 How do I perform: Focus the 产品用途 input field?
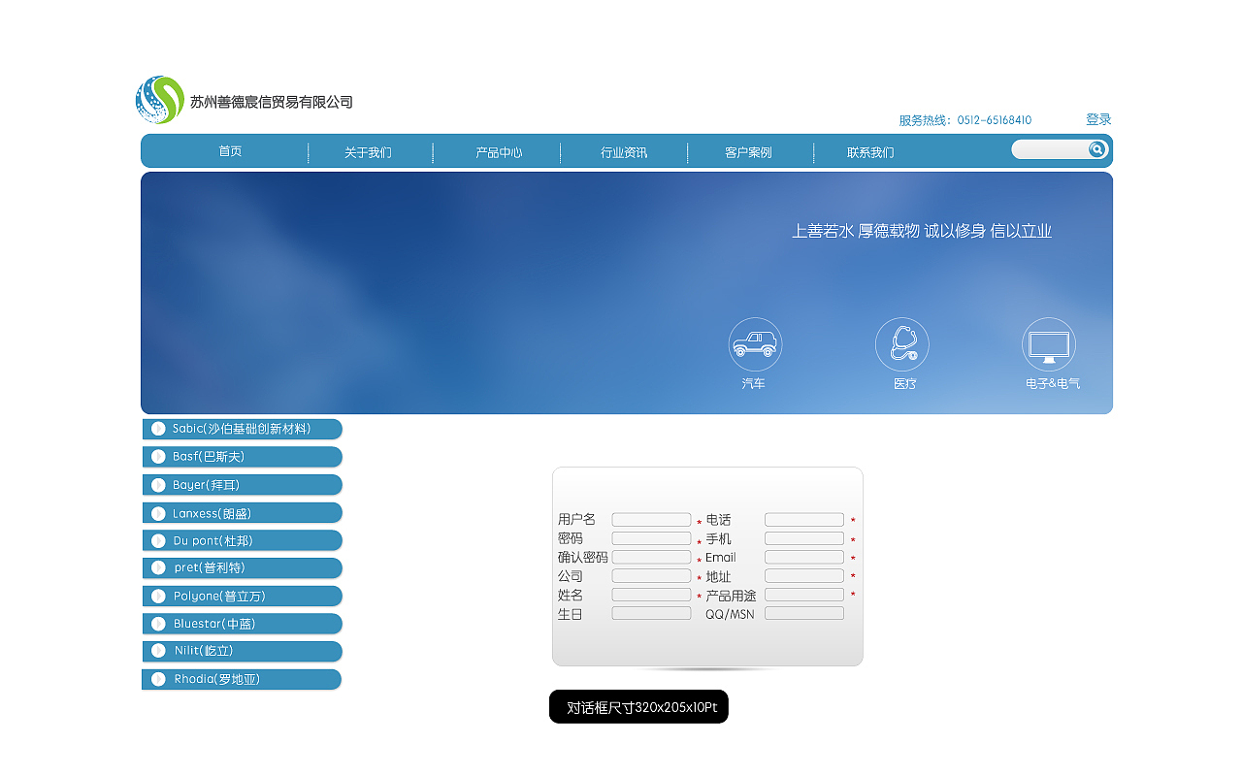[804, 595]
